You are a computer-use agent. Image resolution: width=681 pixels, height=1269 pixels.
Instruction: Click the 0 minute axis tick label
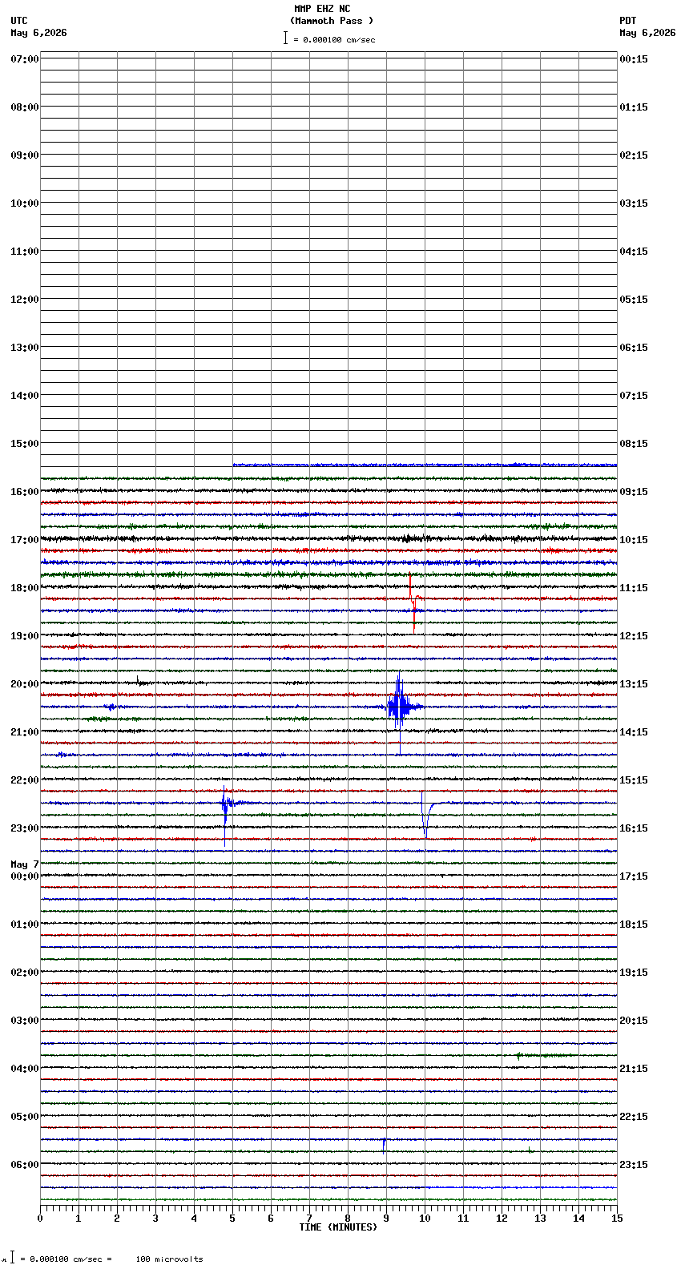40,1219
